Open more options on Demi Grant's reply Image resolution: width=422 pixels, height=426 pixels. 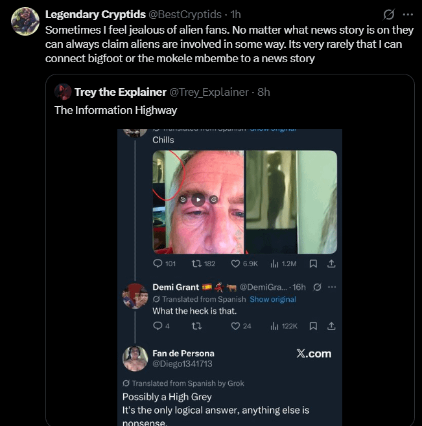(332, 287)
